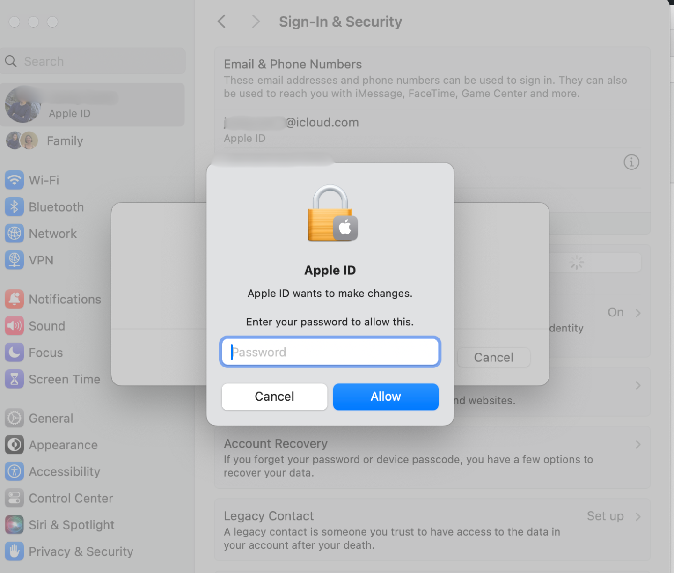This screenshot has height=573, width=674.
Task: Open the Focus moon icon
Action: (15, 353)
